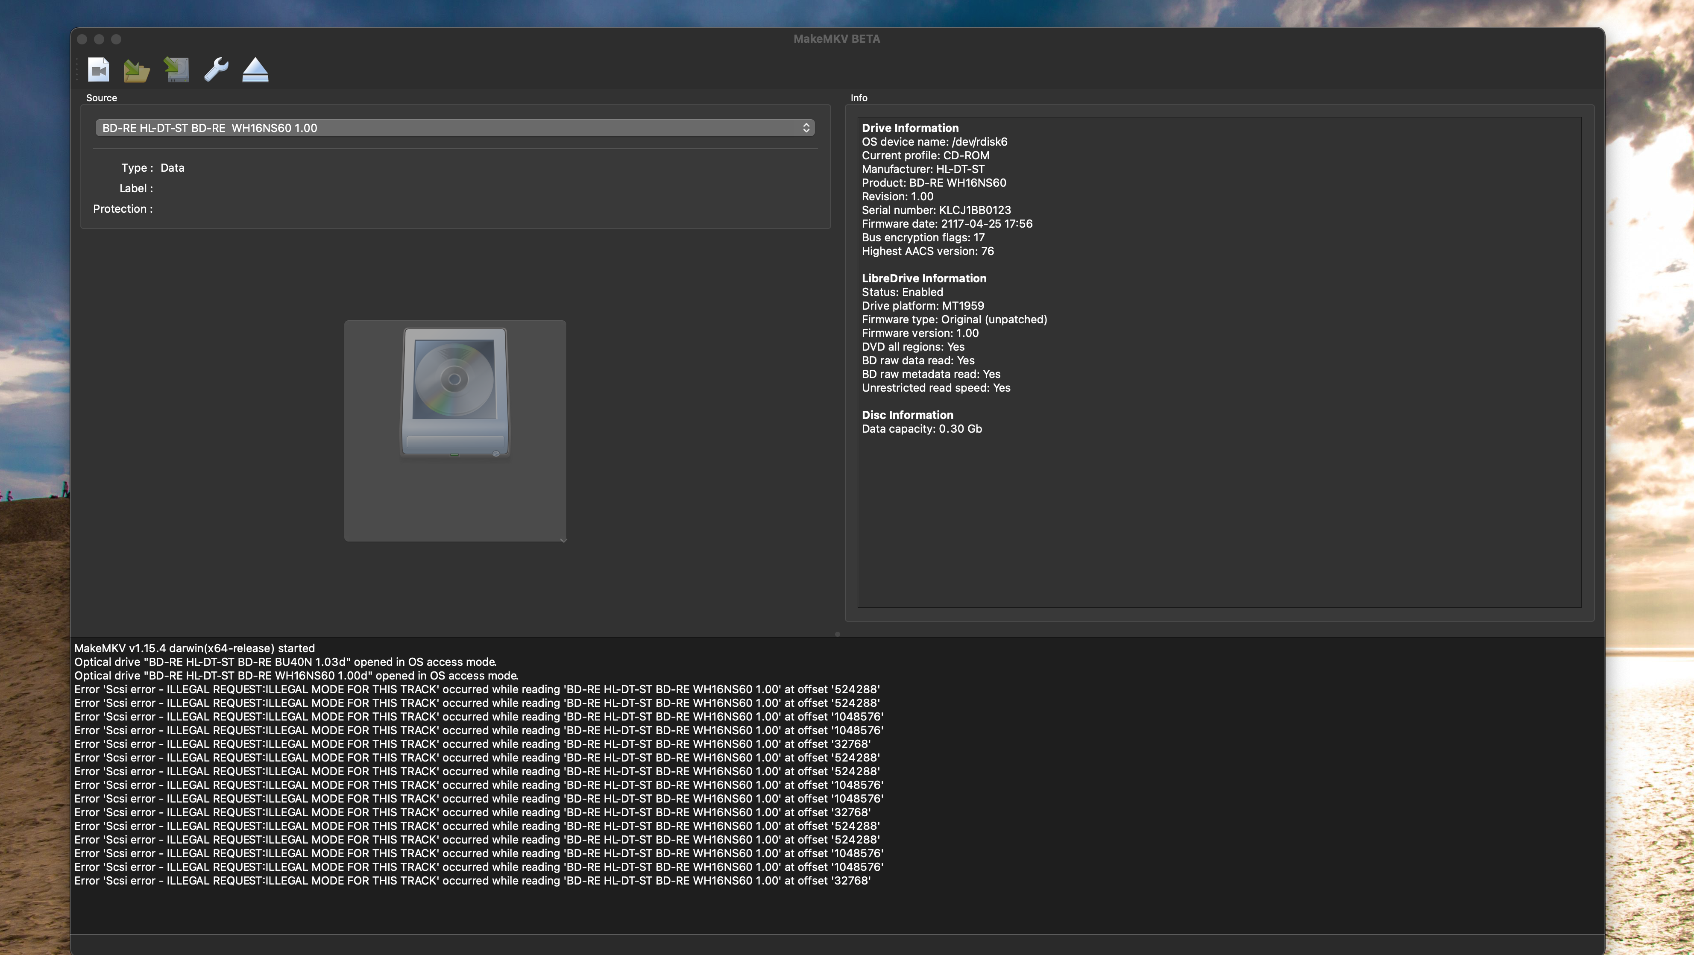Click the Open disc folder icon
The height and width of the screenshot is (955, 1694).
pos(137,70)
